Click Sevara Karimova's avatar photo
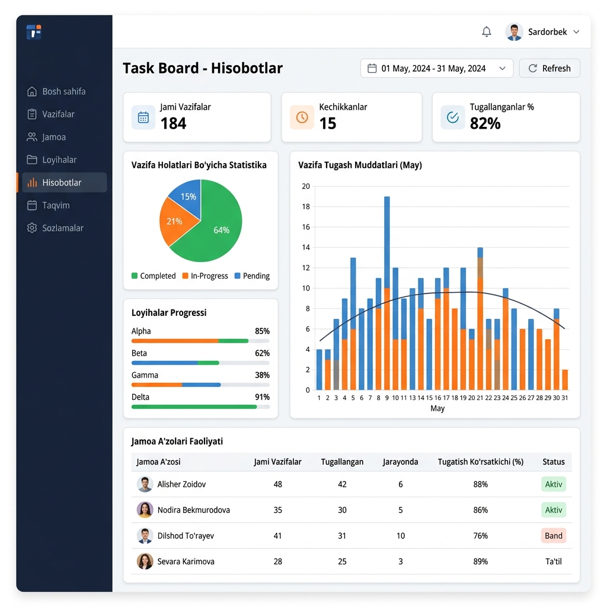Image resolution: width=607 pixels, height=607 pixels. 145,561
